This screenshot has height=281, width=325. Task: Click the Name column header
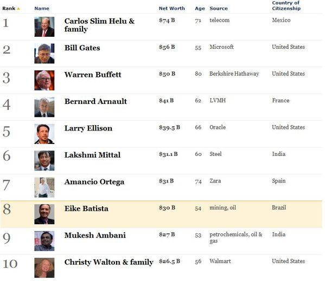tap(42, 9)
